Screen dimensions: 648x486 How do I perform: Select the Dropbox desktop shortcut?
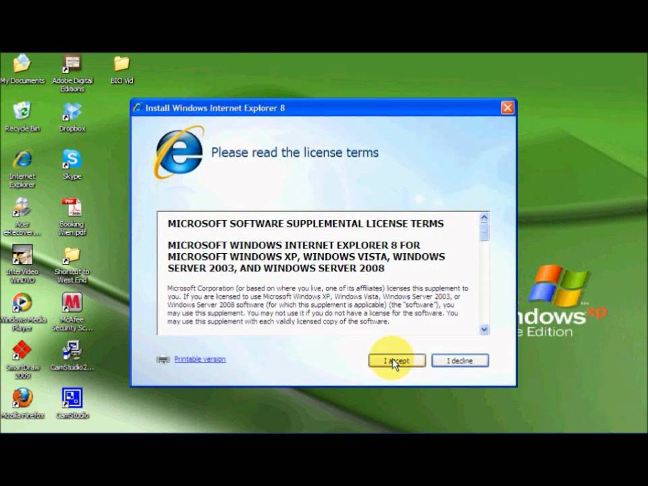[72, 117]
